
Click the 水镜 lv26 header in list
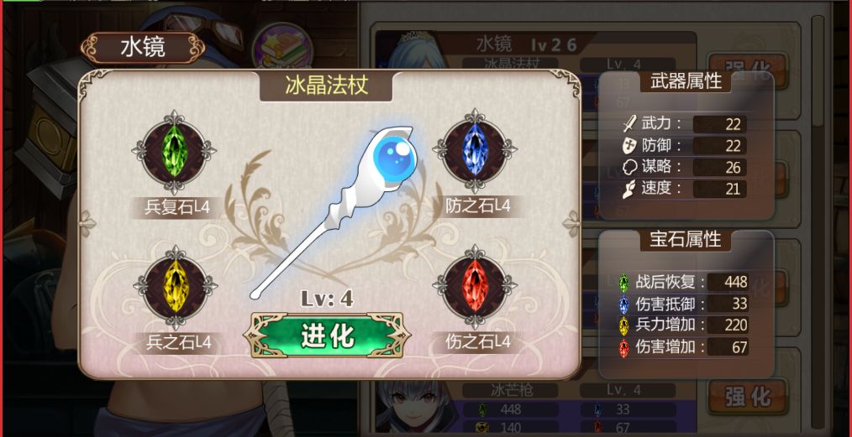[x=527, y=44]
